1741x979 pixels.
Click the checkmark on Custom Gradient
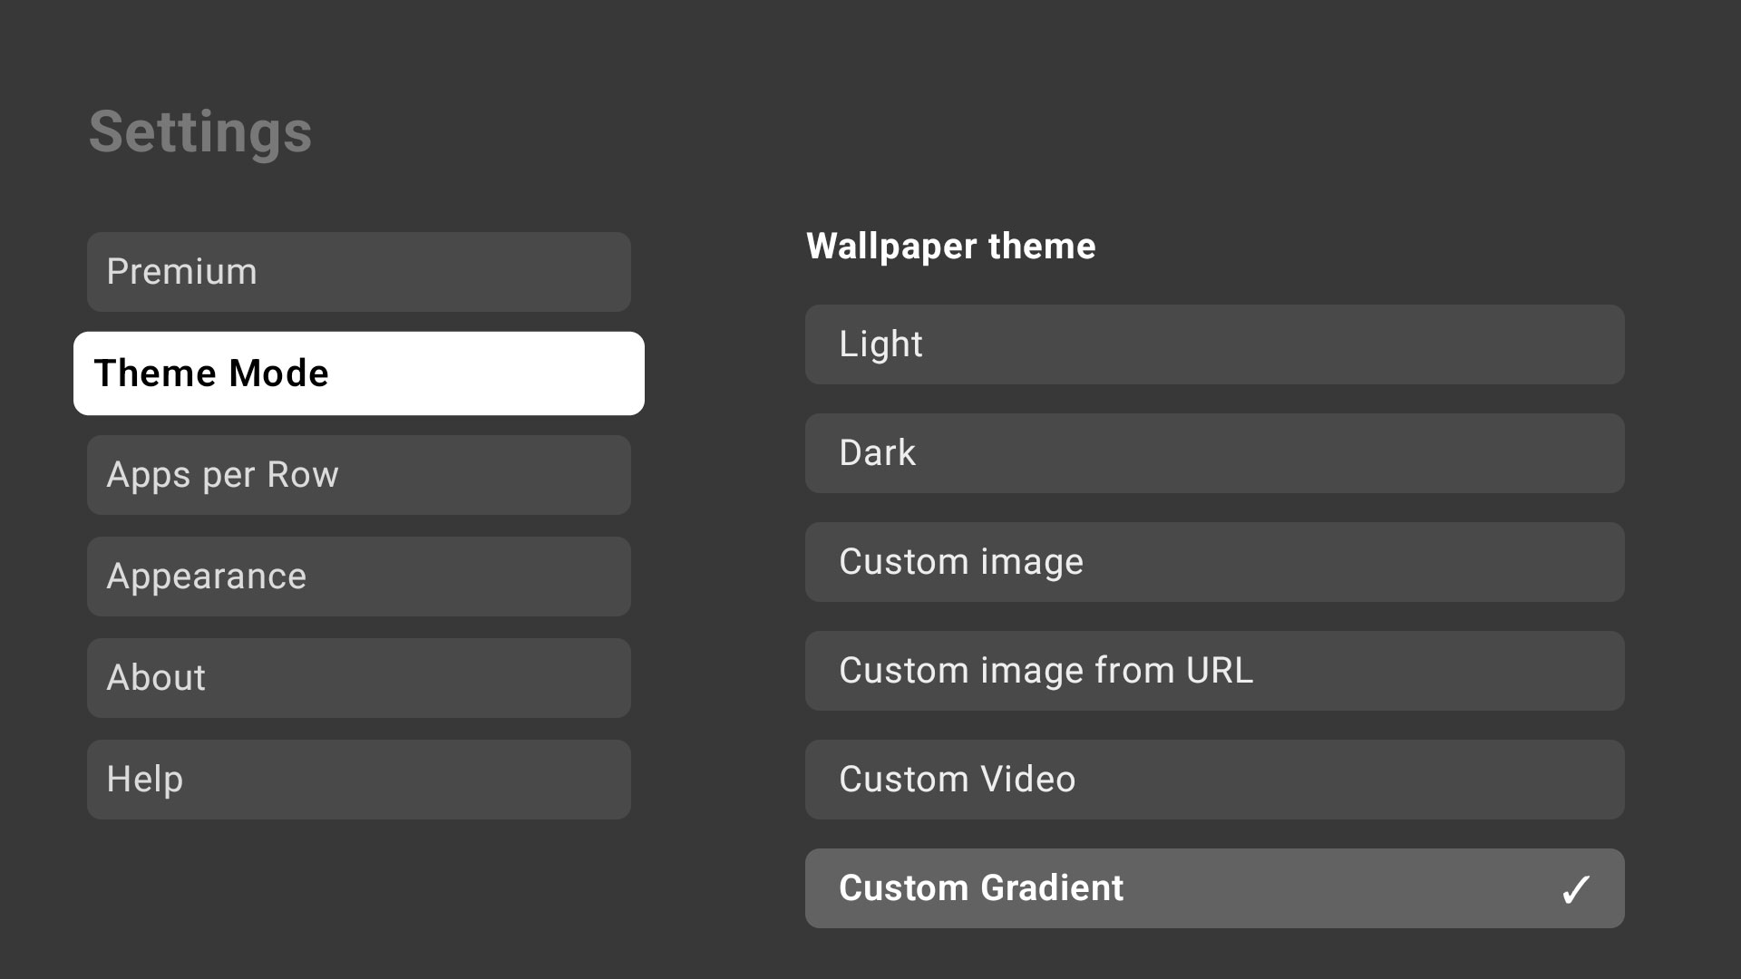[x=1576, y=889]
